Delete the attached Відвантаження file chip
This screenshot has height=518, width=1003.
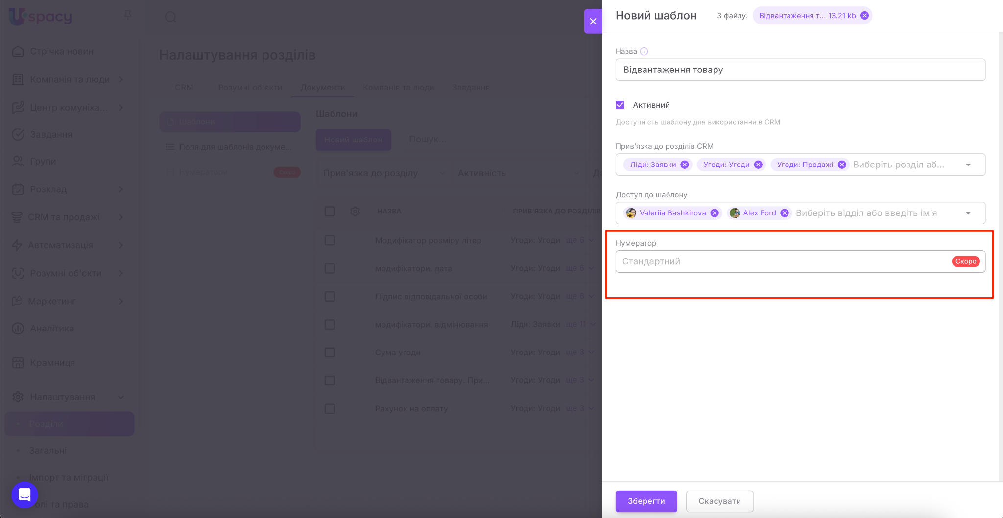coord(865,16)
